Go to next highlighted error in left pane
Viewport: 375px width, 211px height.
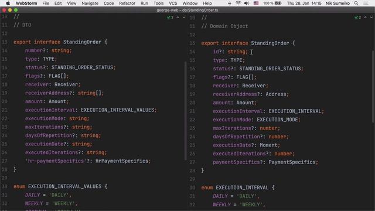pyautogui.click(x=183, y=18)
